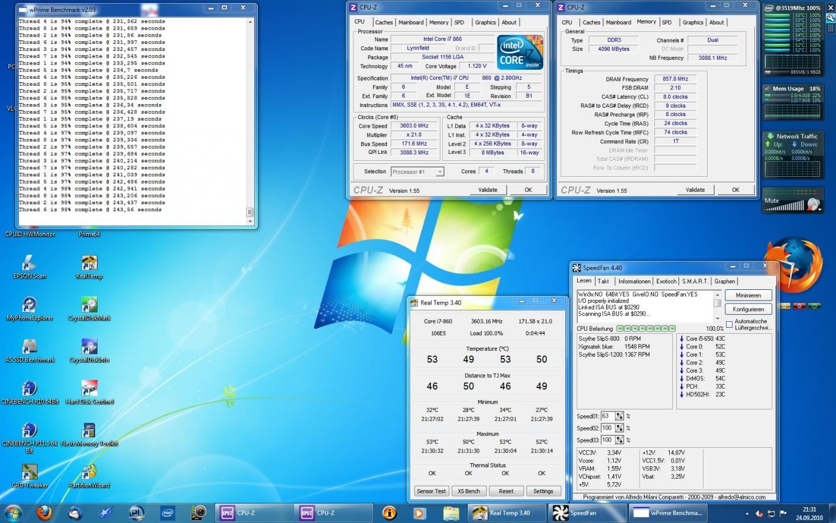
Task: Adjust the volume level bar in Mute gadget
Action: point(785,206)
